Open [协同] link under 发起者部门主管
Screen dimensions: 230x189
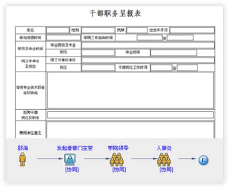[72, 169]
